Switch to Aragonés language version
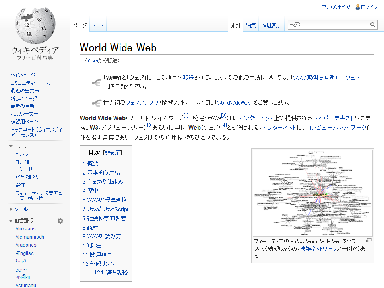Screen dimensions: 384x288 pos(26,245)
